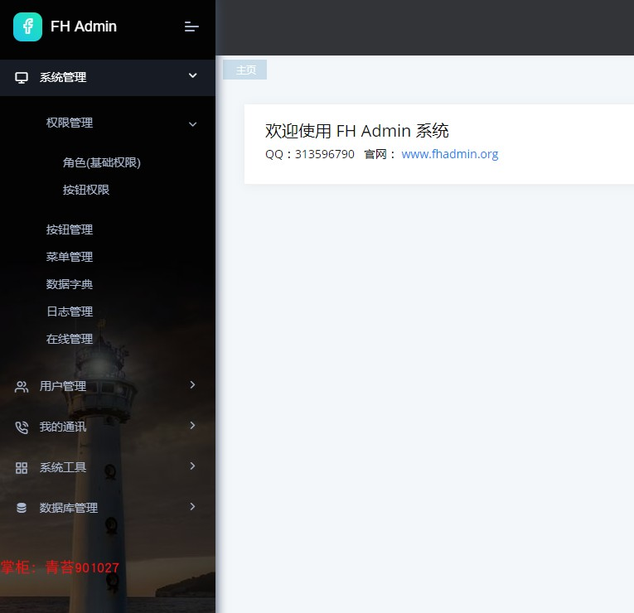Click the phone icon beside 我的通讯
634x613 pixels.
point(22,427)
